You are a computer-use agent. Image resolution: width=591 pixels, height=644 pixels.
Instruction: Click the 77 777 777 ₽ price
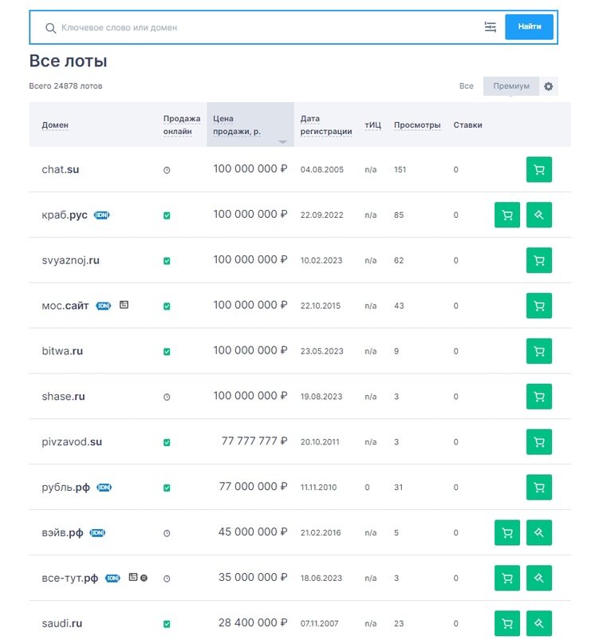tap(254, 441)
